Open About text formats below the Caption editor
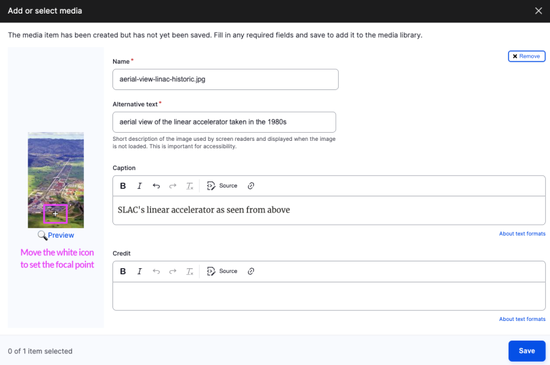The image size is (550, 365). [x=522, y=234]
